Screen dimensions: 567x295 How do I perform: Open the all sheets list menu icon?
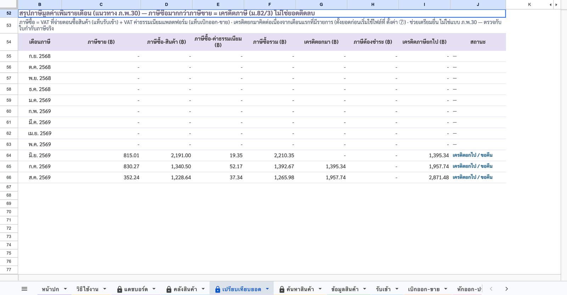24,289
